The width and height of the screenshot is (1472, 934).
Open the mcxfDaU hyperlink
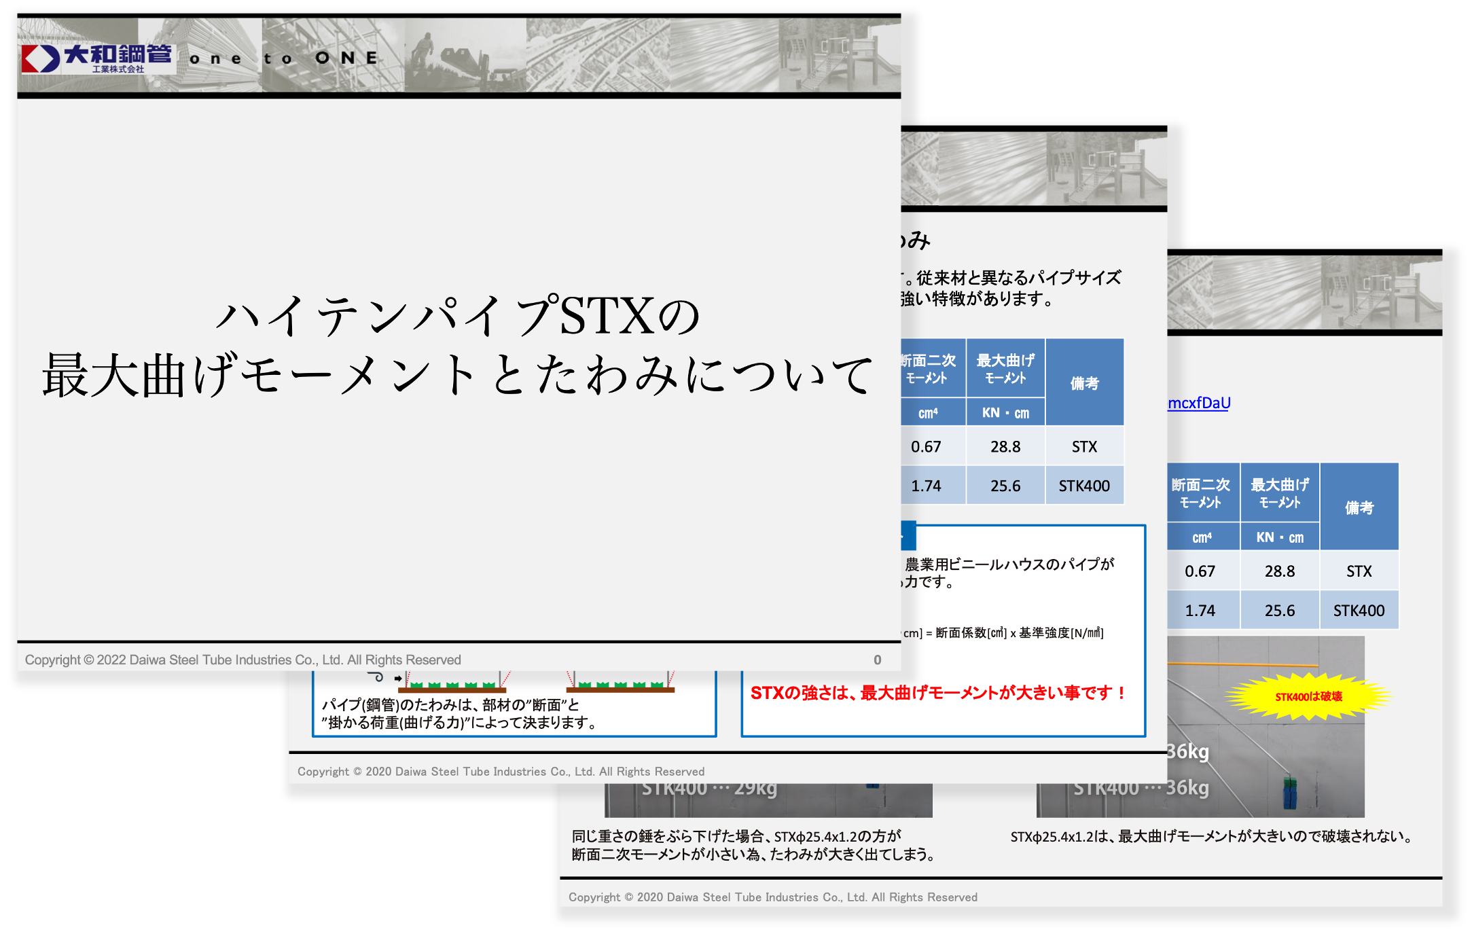click(x=1199, y=403)
